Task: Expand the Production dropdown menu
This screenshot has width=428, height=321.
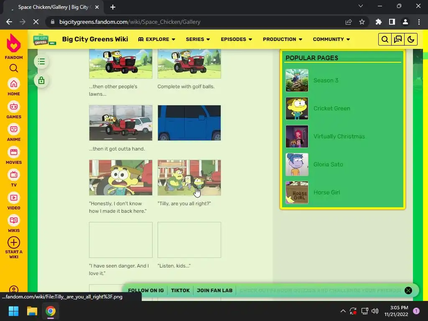Action: pyautogui.click(x=283, y=39)
